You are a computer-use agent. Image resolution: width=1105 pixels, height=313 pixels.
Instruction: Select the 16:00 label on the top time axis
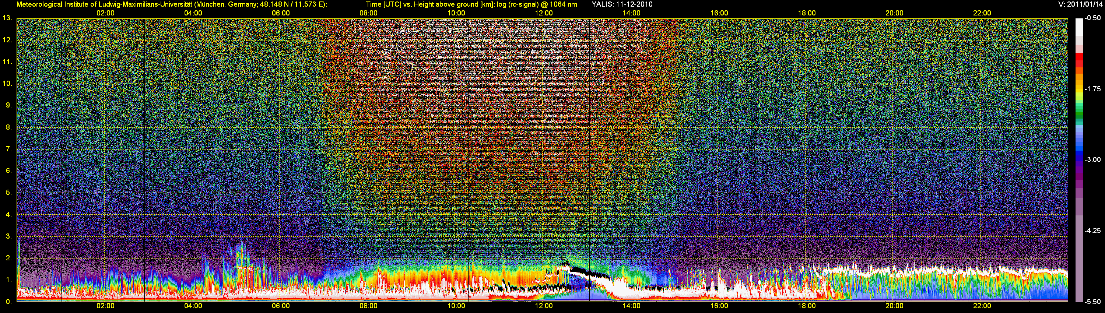click(x=719, y=13)
